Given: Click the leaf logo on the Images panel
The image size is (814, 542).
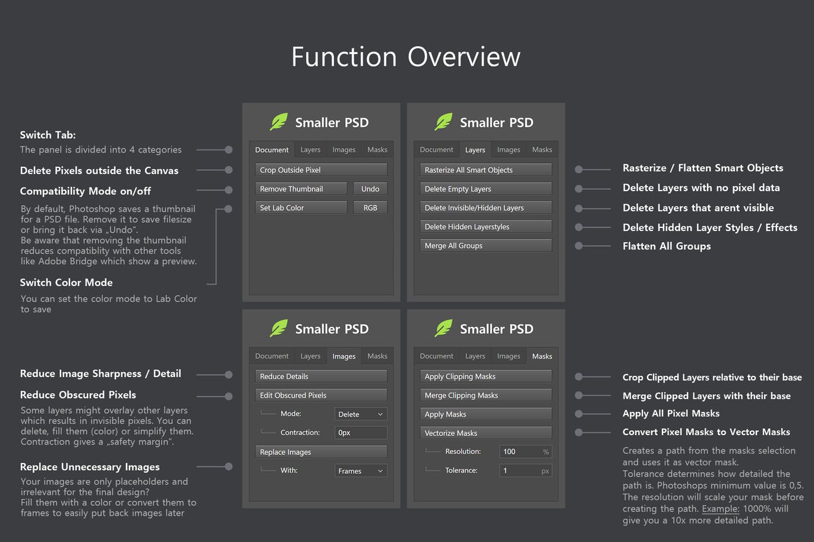Looking at the screenshot, I should pos(279,328).
